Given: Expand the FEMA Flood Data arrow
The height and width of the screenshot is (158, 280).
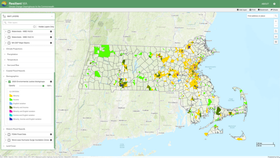Looking at the screenshot, I should point(6,134).
